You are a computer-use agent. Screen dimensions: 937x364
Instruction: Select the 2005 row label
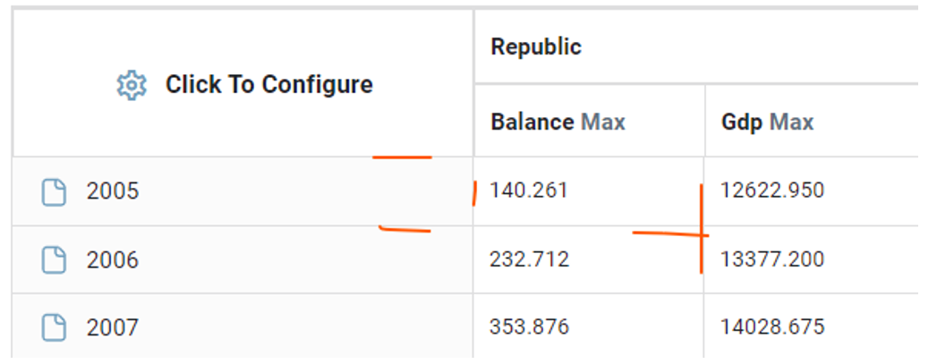pyautogui.click(x=113, y=191)
